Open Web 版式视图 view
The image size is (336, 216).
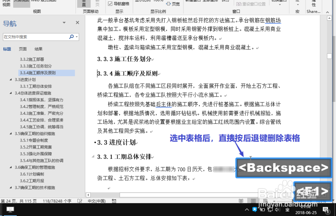43,2
